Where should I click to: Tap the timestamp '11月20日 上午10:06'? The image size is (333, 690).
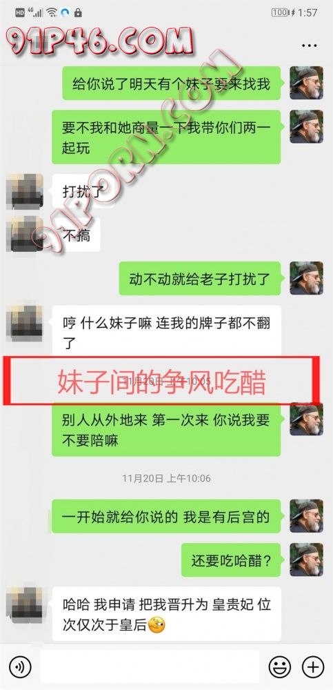click(x=166, y=478)
